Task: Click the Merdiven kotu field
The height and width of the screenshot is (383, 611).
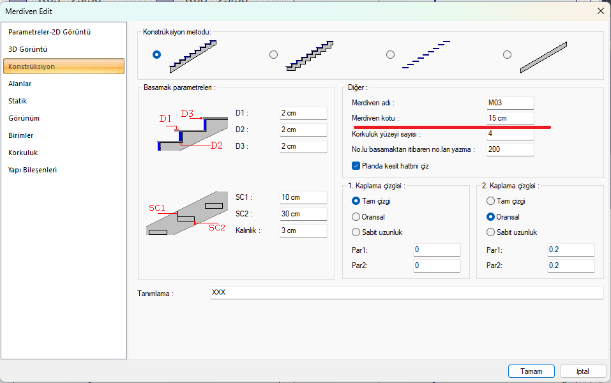Action: [x=510, y=118]
